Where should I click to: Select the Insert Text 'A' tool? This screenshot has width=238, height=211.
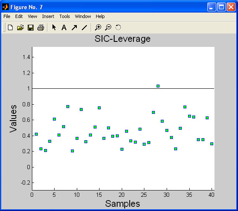pyautogui.click(x=64, y=28)
